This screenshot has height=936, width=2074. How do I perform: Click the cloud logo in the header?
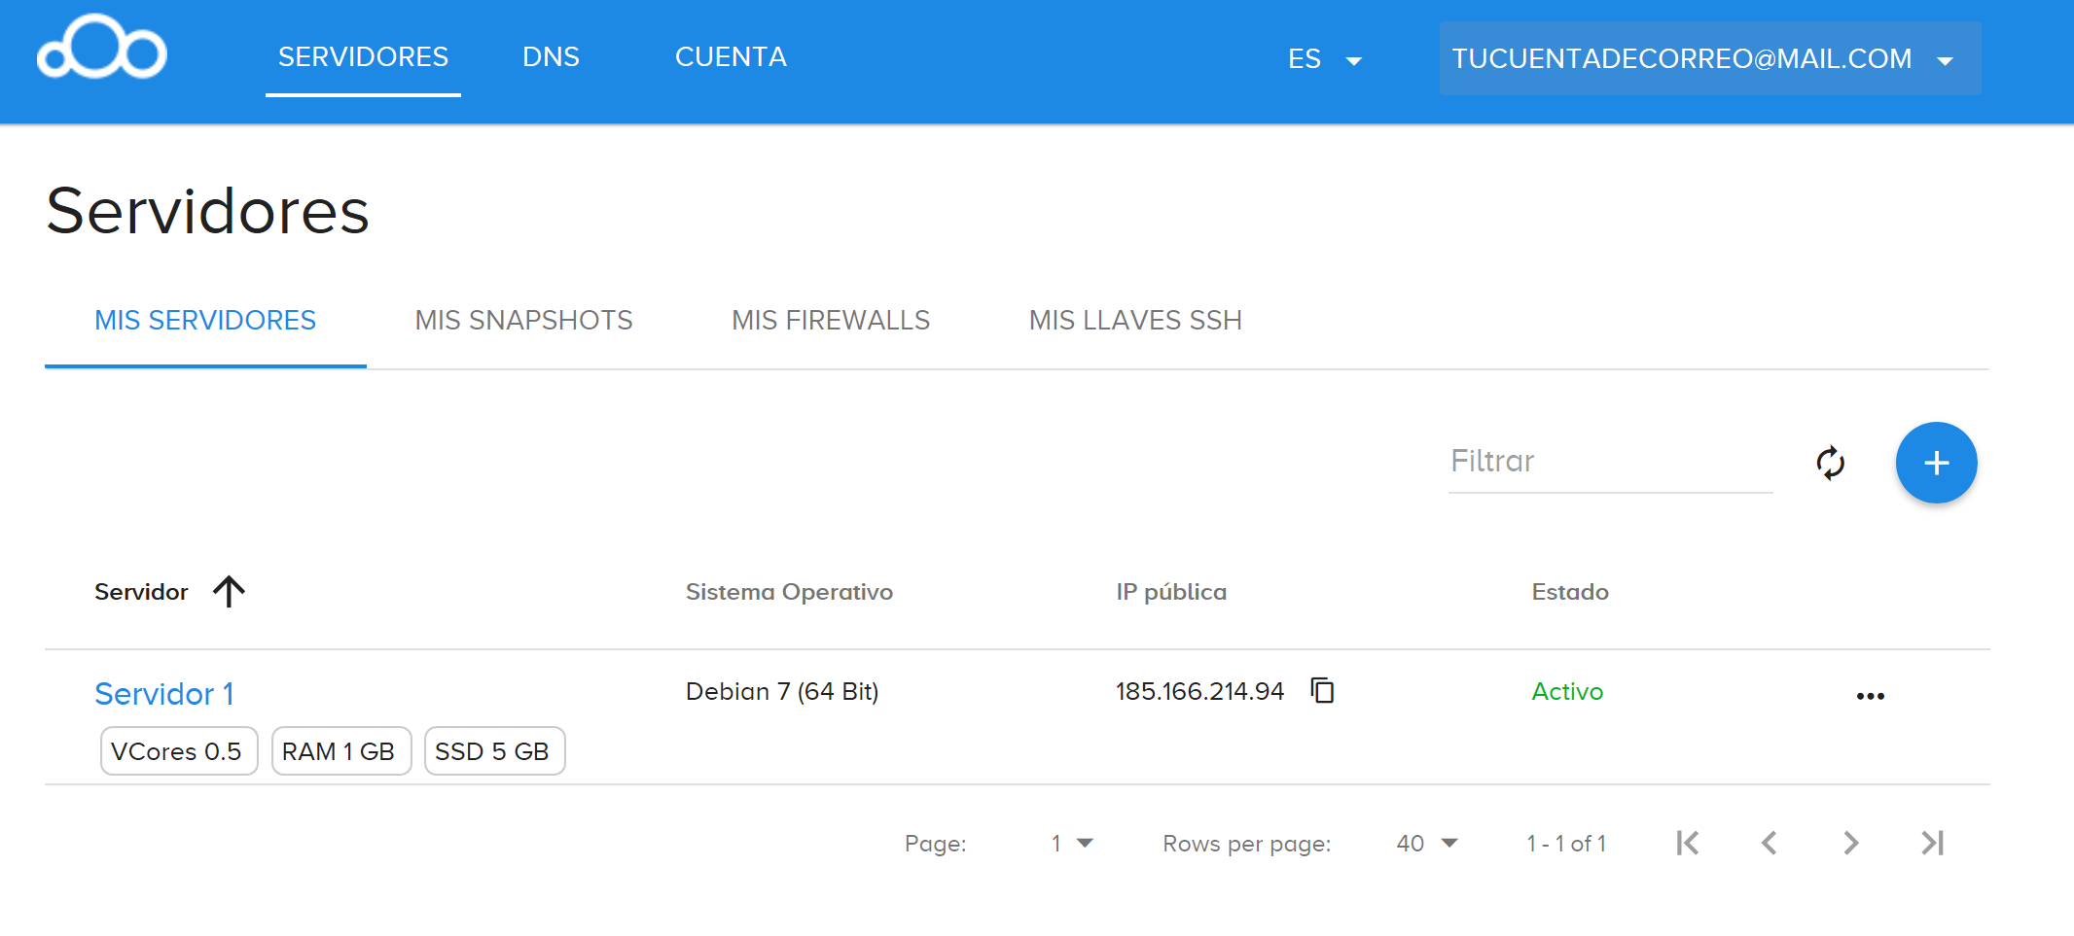tap(102, 48)
